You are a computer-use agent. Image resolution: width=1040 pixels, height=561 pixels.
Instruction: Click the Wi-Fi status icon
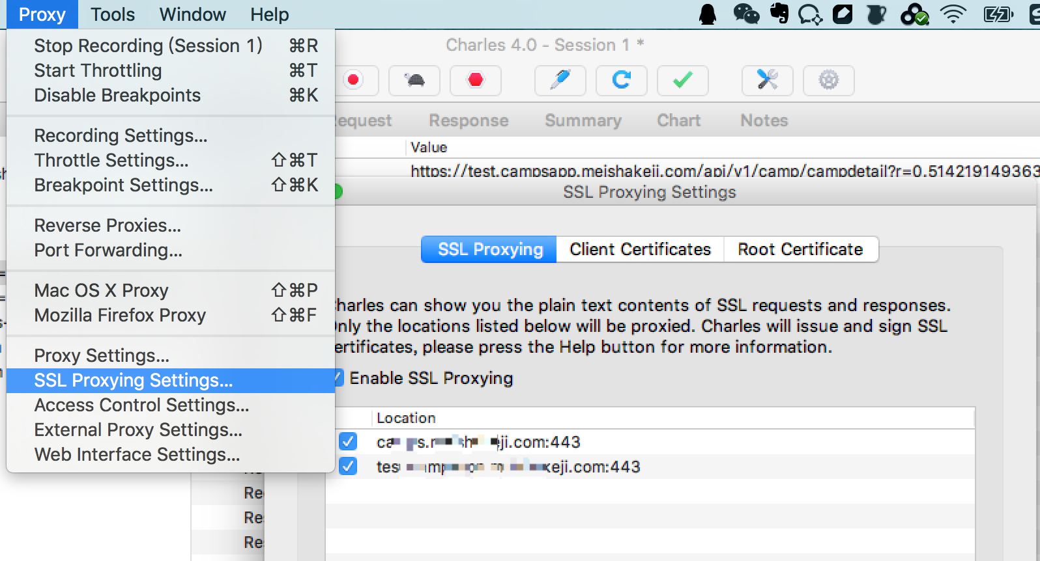(x=953, y=14)
